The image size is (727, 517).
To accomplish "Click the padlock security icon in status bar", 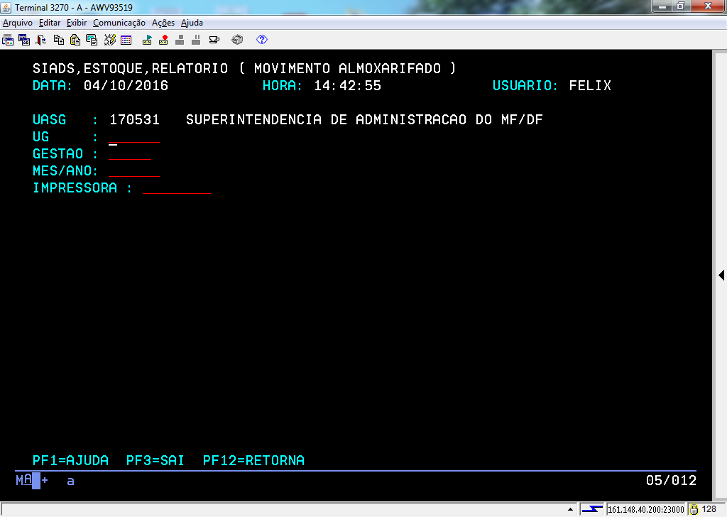I will point(694,510).
